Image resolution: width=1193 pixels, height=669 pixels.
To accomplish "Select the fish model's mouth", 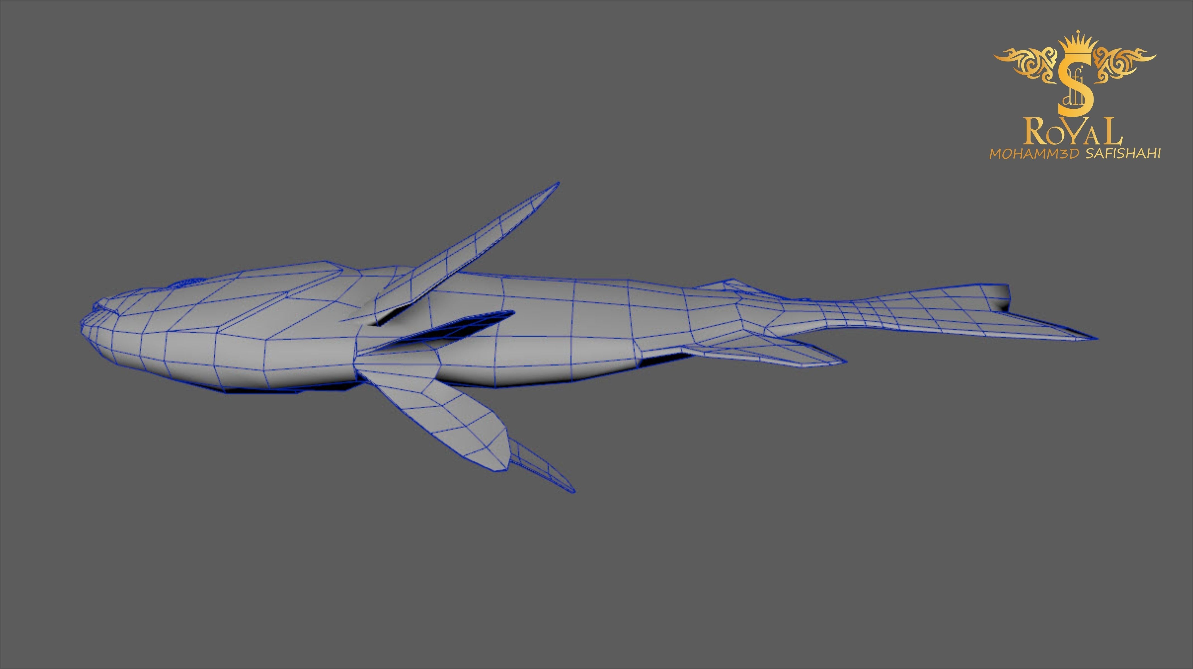I will (x=95, y=313).
